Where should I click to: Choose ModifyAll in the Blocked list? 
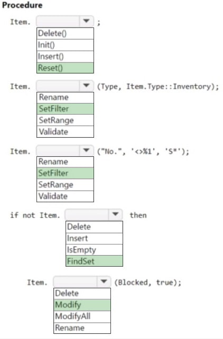(x=82, y=316)
